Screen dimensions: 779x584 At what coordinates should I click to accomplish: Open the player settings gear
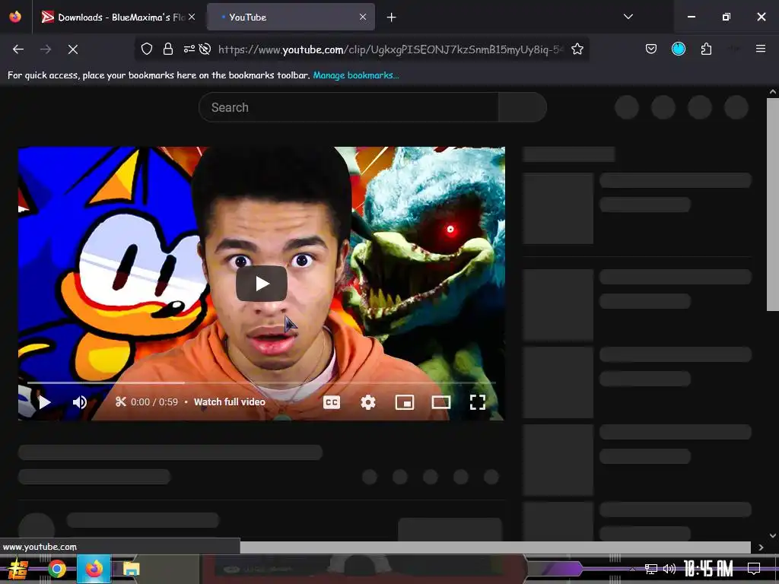tap(367, 402)
